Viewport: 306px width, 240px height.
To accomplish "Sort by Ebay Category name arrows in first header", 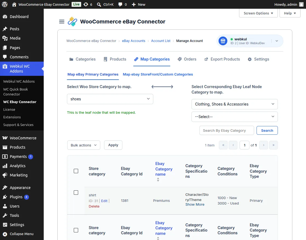I will coord(158,180).
